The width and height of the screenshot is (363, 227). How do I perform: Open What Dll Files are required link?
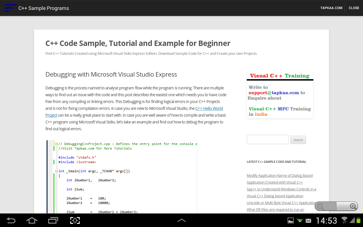pos(275,209)
